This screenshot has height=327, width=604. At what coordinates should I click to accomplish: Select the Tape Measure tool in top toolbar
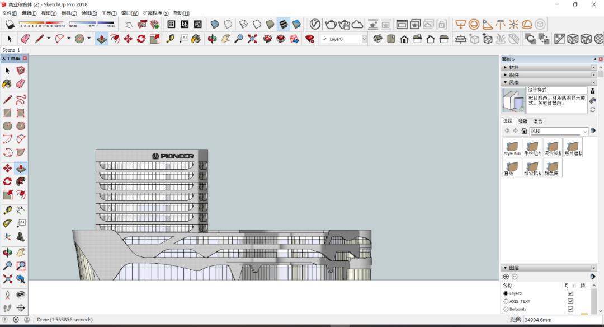click(170, 39)
